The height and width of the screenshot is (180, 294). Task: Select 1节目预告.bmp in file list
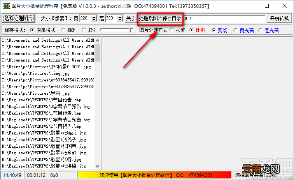coord(48,113)
